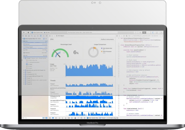Open the Symbol navigator
185x130 pixels.
pyautogui.click(x=29, y=36)
